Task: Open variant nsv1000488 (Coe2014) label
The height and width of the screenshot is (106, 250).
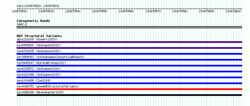Action: (34, 80)
